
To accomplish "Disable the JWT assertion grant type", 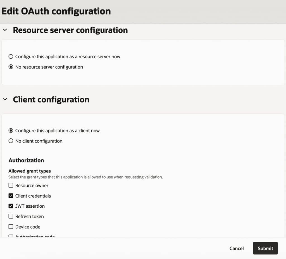I will coord(11,206).
